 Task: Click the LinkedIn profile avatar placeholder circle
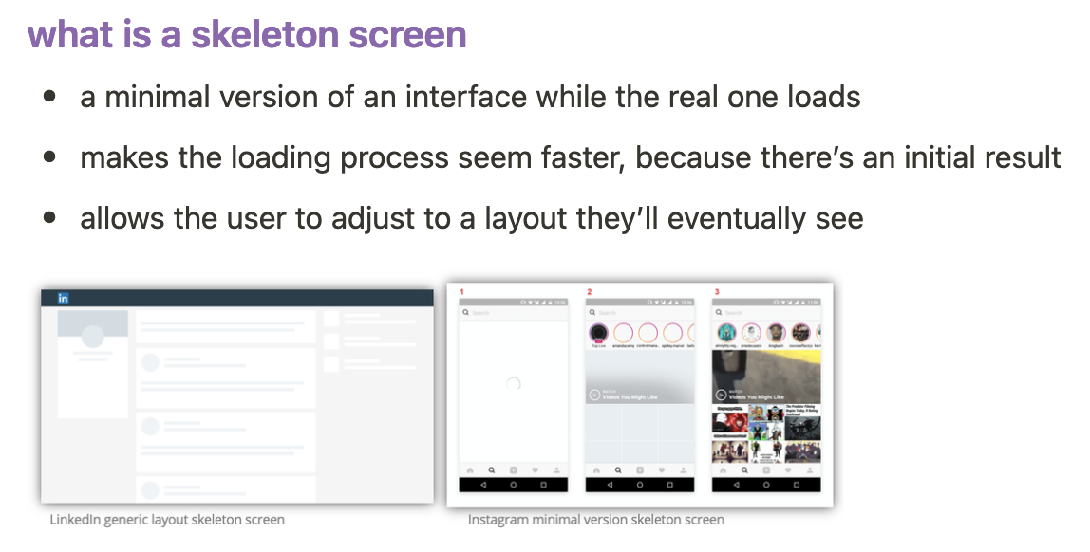92,336
